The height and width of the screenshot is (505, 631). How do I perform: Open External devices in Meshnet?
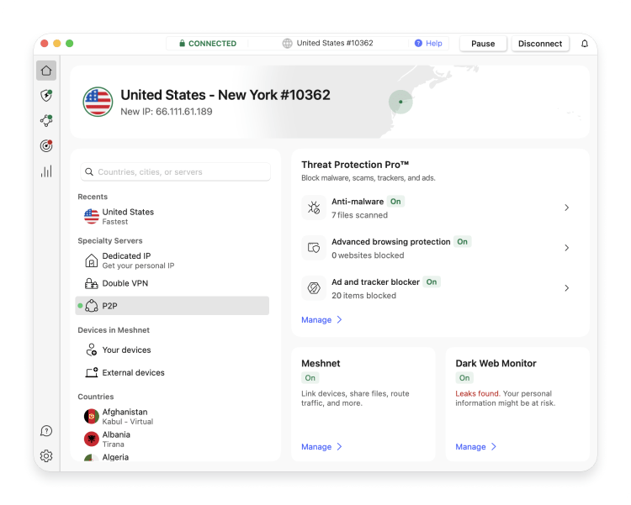point(172,373)
